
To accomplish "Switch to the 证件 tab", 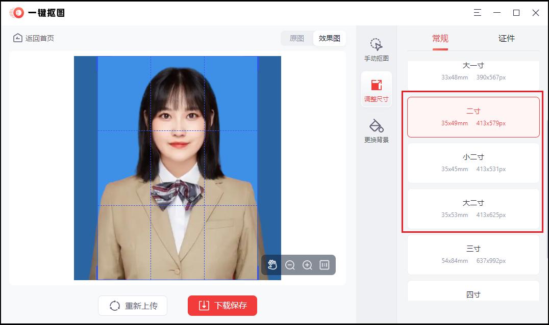I will 506,38.
